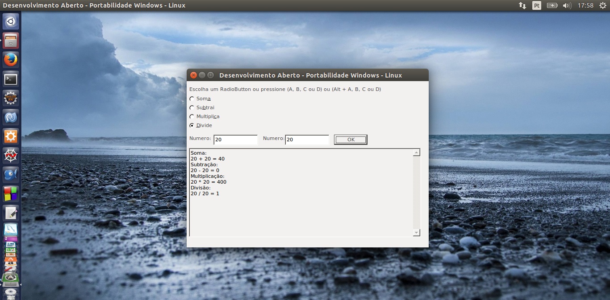Click the first Numero input field
The height and width of the screenshot is (300, 610).
235,140
